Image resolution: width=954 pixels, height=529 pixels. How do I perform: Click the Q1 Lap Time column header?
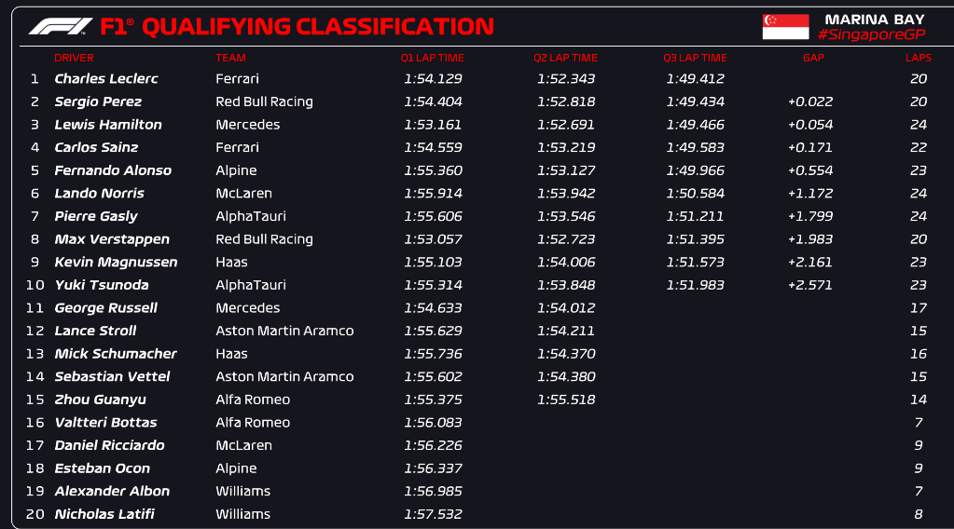(x=432, y=58)
